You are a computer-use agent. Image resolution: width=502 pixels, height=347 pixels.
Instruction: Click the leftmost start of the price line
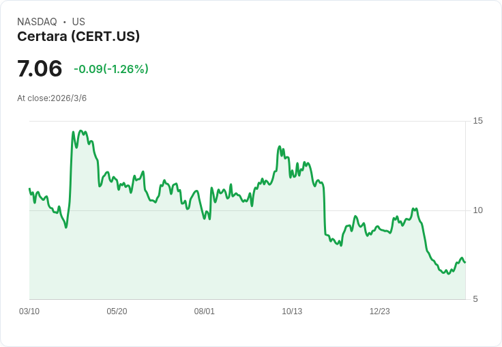point(29,189)
